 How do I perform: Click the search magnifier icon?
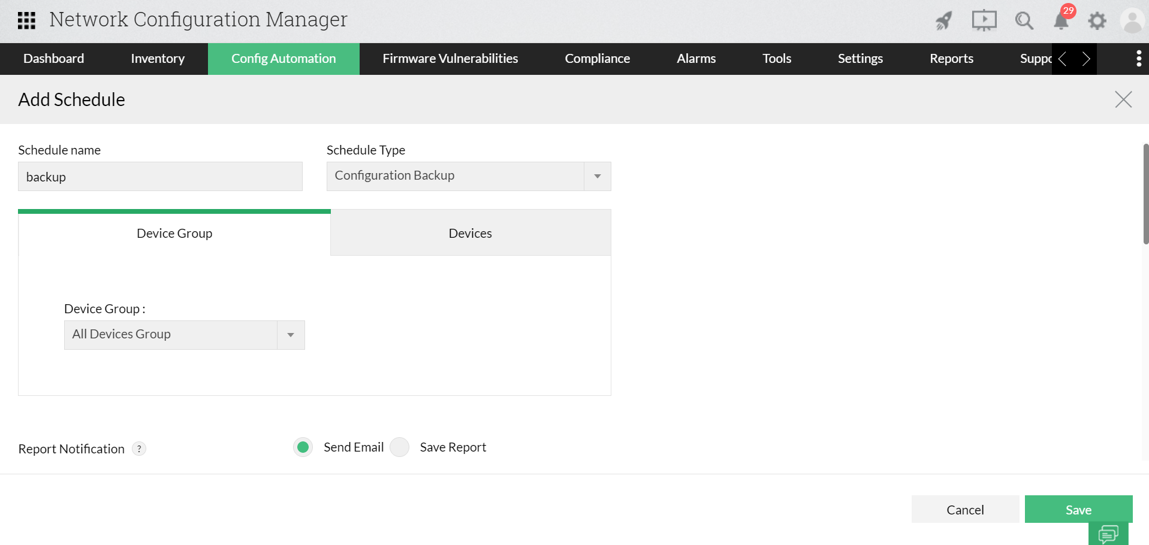[x=1024, y=21]
